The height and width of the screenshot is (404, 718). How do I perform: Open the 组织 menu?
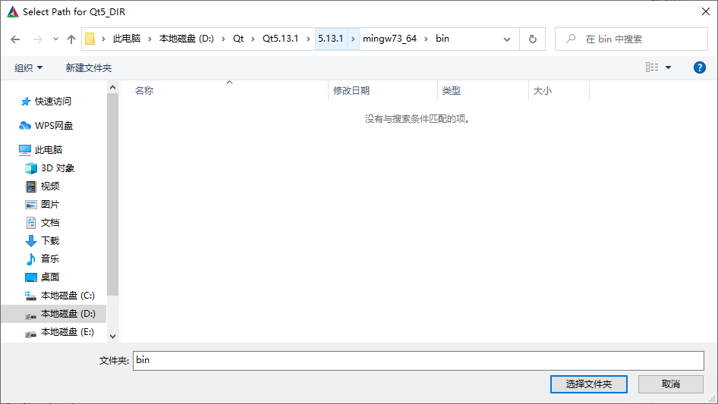[28, 67]
